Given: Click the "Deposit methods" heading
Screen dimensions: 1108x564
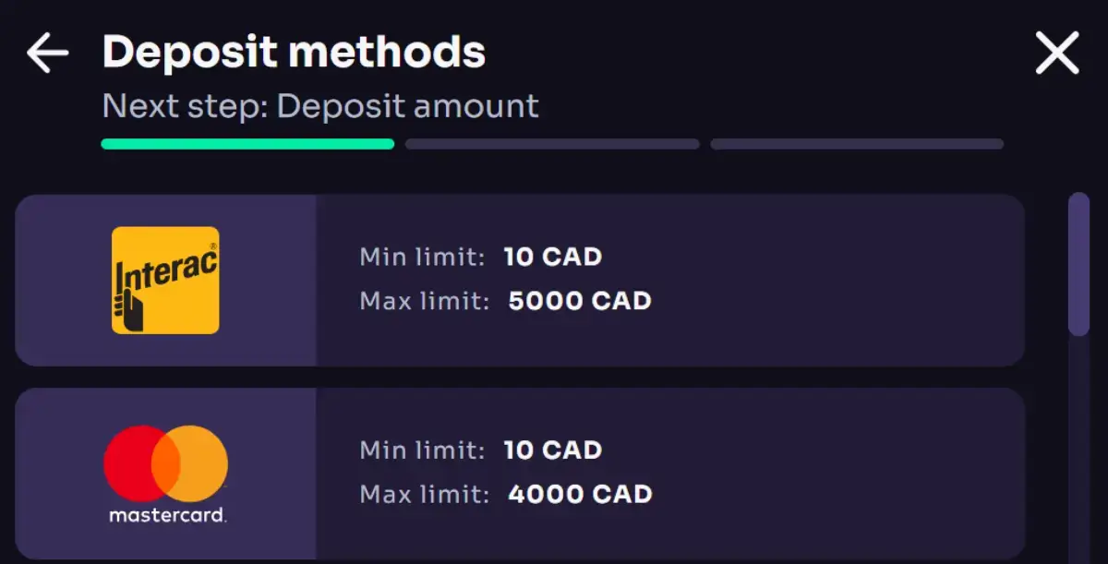Looking at the screenshot, I should click(x=294, y=52).
